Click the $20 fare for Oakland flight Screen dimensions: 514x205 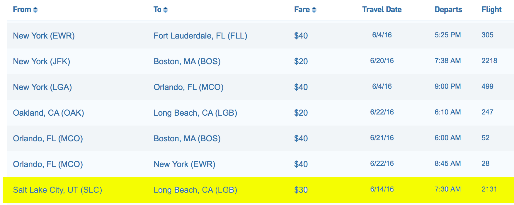tap(301, 113)
